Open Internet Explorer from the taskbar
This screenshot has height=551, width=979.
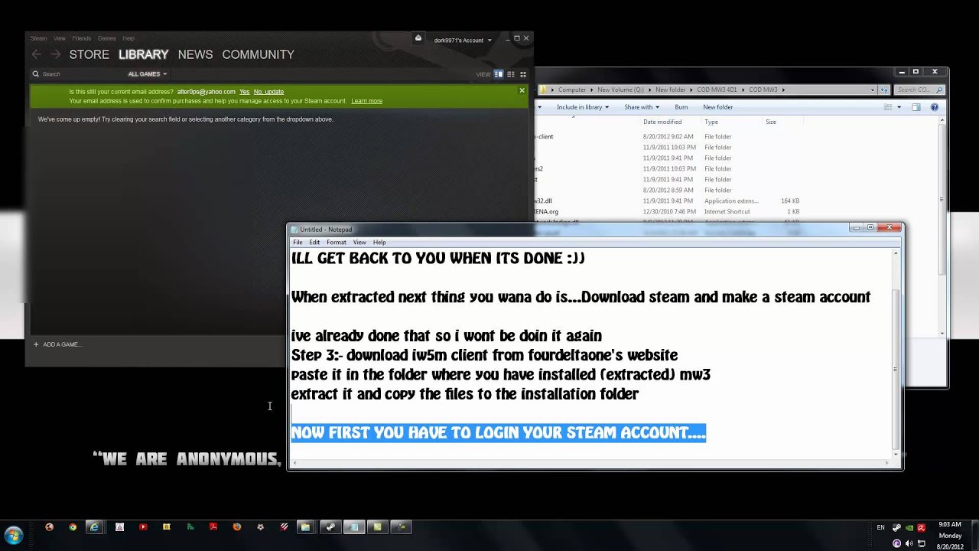[x=95, y=527]
